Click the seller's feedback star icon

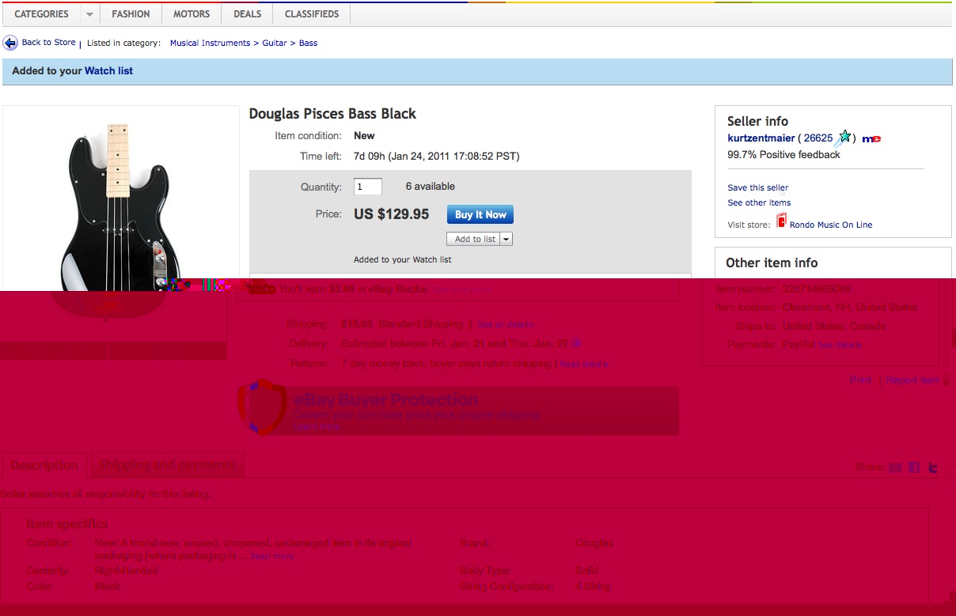(844, 138)
